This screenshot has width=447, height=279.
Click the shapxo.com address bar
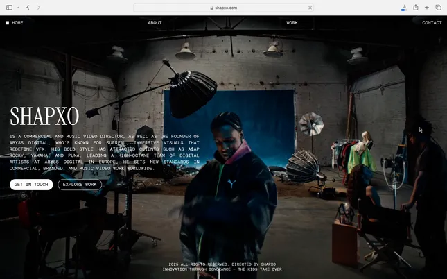click(x=223, y=8)
